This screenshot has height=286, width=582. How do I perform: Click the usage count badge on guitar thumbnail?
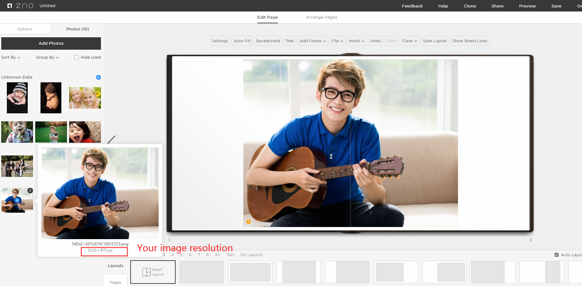pos(30,191)
